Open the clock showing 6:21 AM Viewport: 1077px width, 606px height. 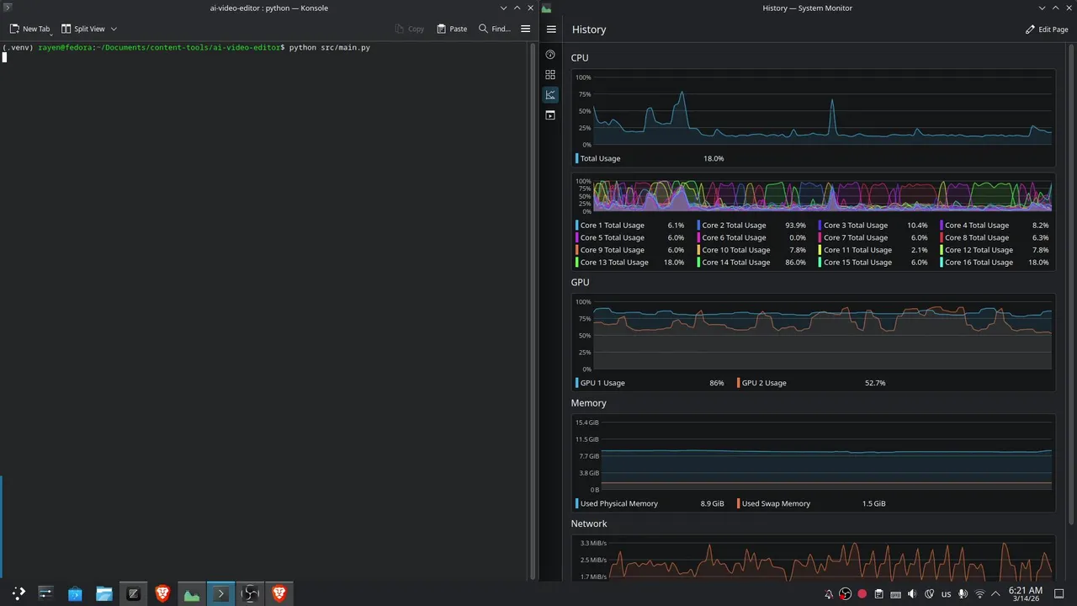coord(1025,594)
